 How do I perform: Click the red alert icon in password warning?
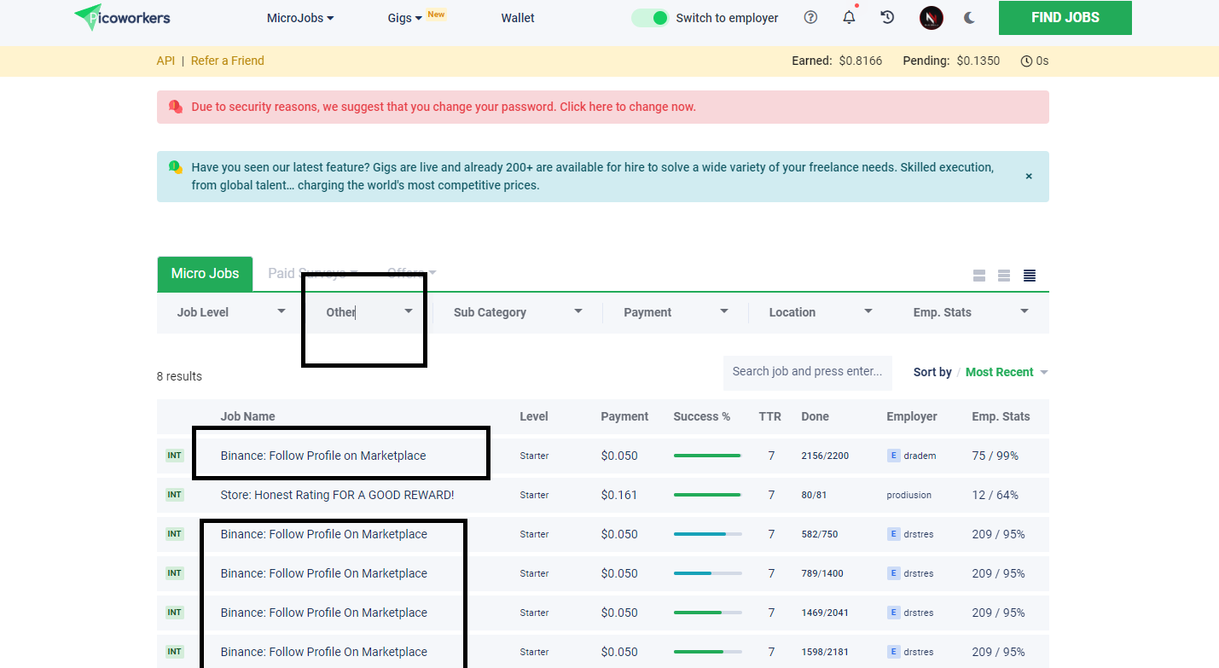[x=176, y=107]
